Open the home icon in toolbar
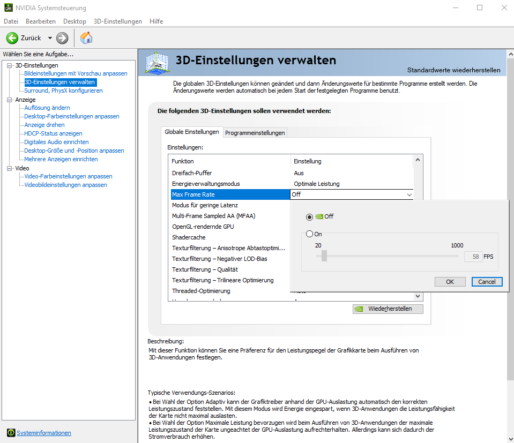 [86, 38]
